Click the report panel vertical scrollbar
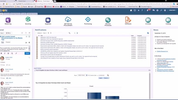The width and height of the screenshot is (178, 100). (x=150, y=86)
